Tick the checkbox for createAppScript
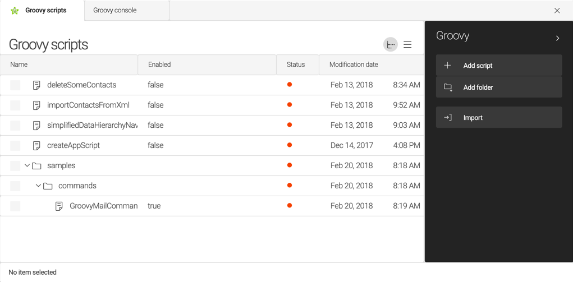The width and height of the screenshot is (573, 282). click(15, 145)
